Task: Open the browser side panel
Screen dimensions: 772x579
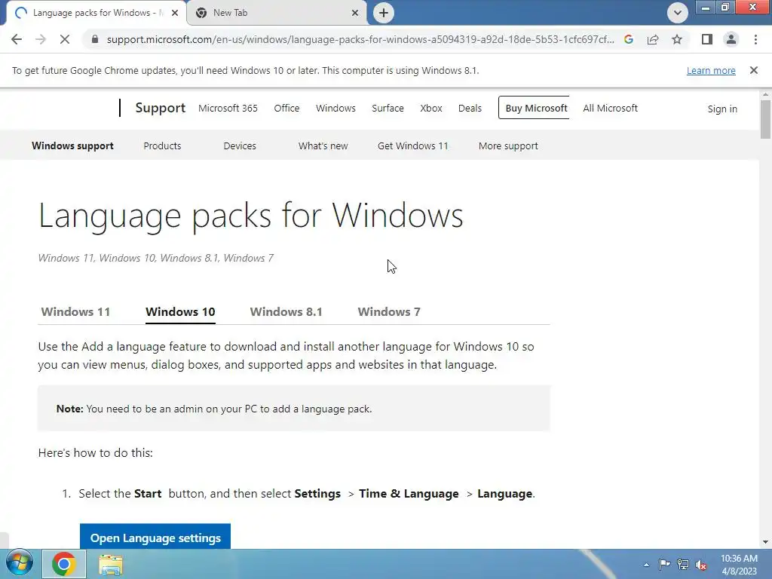Action: point(707,39)
